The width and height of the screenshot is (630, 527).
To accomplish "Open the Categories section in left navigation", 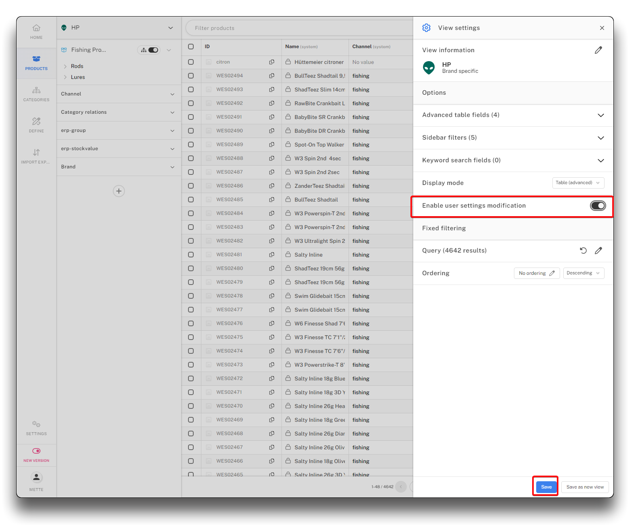I will click(36, 94).
